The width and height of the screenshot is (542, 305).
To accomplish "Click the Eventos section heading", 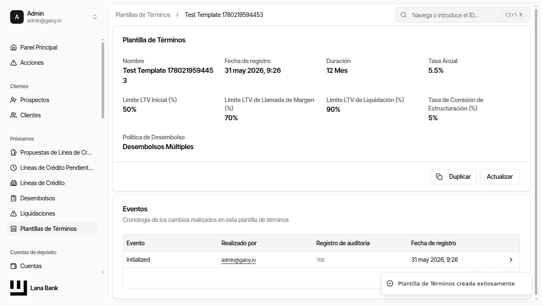I will [x=135, y=209].
